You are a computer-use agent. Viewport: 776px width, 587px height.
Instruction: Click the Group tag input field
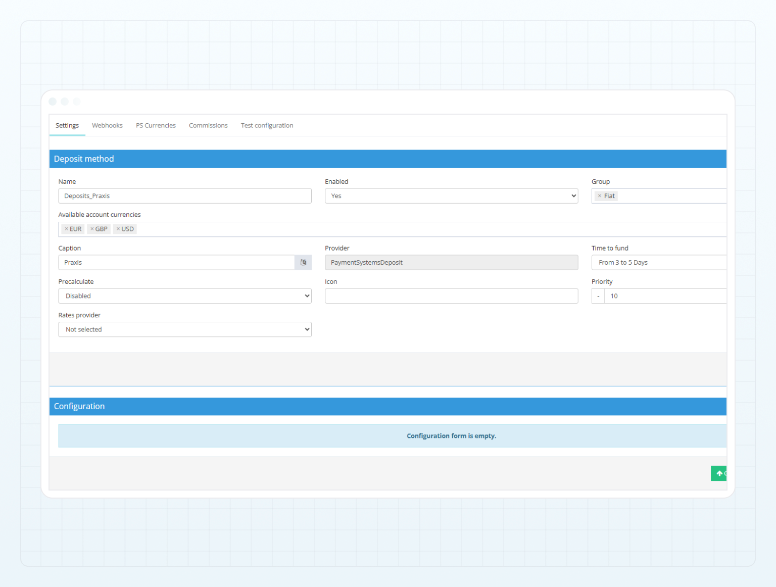point(659,196)
